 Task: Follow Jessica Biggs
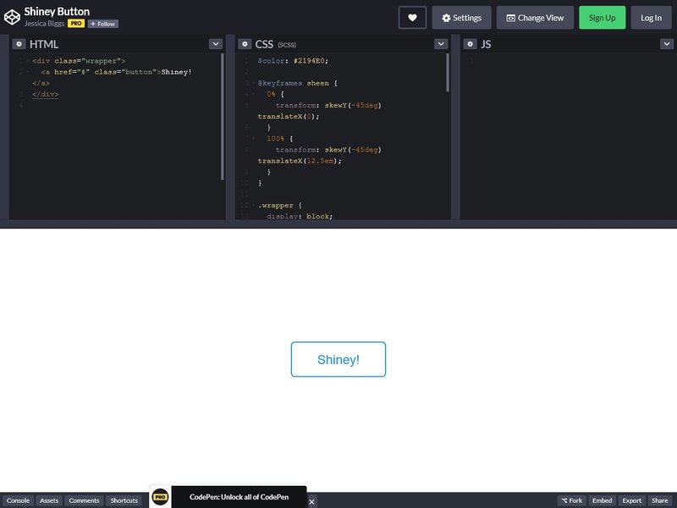click(103, 24)
